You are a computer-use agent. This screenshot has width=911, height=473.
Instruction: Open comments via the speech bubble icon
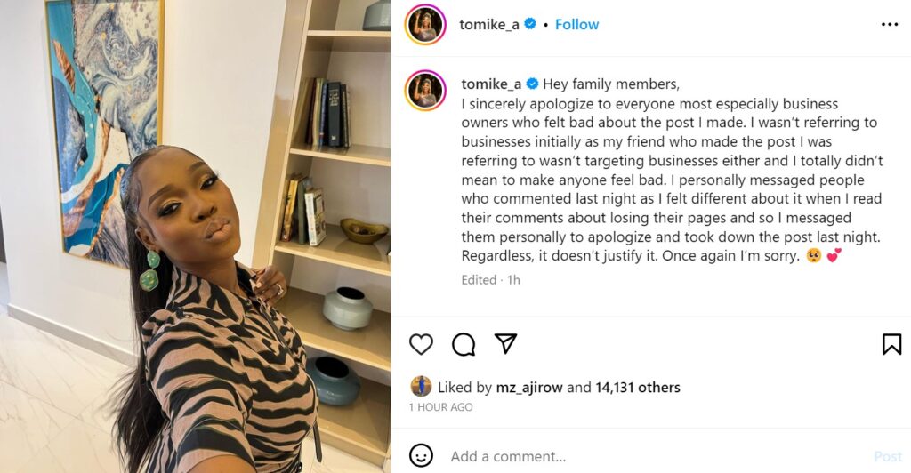pos(463,344)
